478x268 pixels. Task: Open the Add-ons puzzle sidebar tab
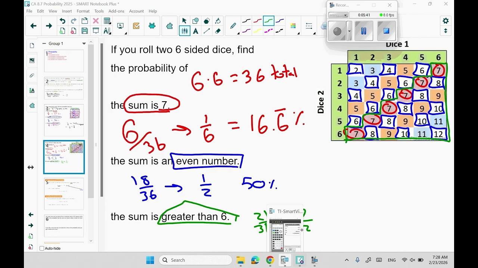(32, 105)
